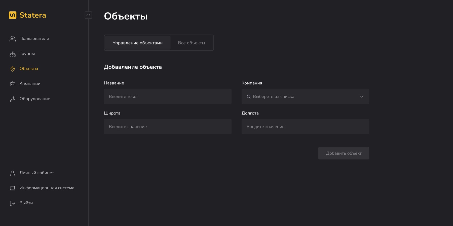This screenshot has width=453, height=226.
Task: Click the Группы hierarchy icon
Action: [x=13, y=54]
